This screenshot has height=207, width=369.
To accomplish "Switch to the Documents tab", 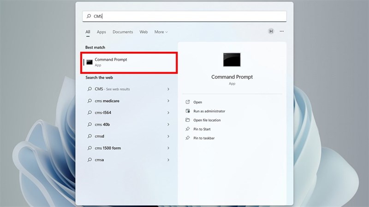I will (x=123, y=32).
